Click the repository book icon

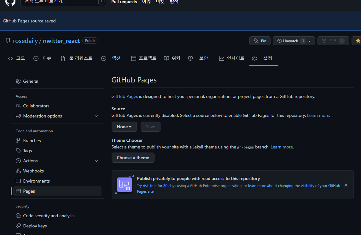(8, 41)
